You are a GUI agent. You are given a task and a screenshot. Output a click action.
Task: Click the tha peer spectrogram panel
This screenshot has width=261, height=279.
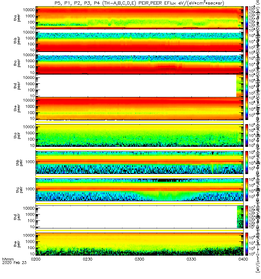[140, 17]
